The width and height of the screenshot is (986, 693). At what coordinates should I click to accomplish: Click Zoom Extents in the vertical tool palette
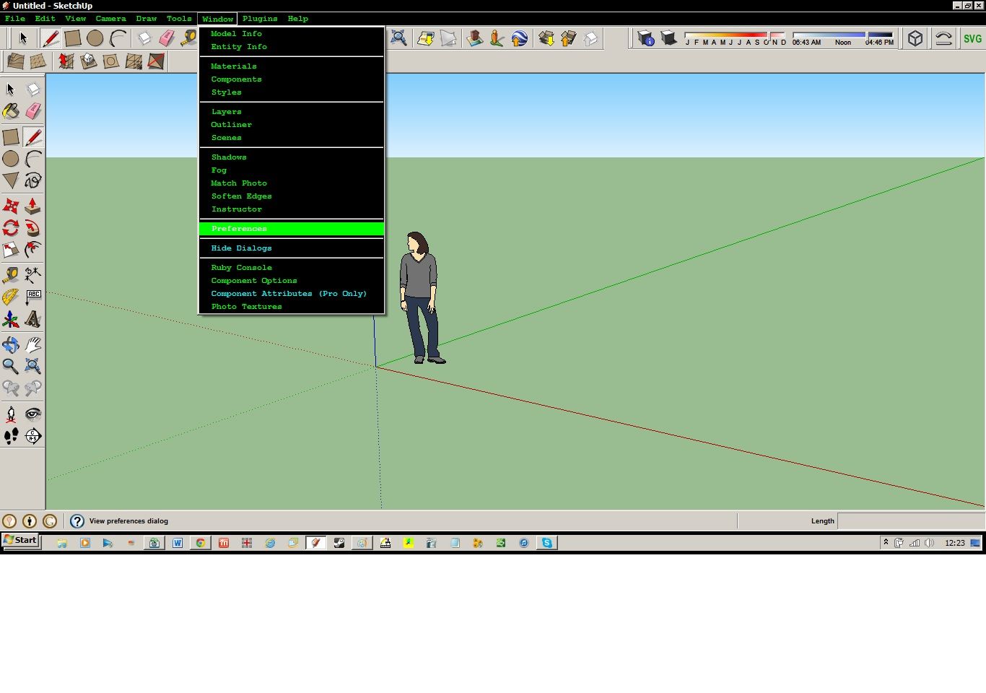point(33,366)
